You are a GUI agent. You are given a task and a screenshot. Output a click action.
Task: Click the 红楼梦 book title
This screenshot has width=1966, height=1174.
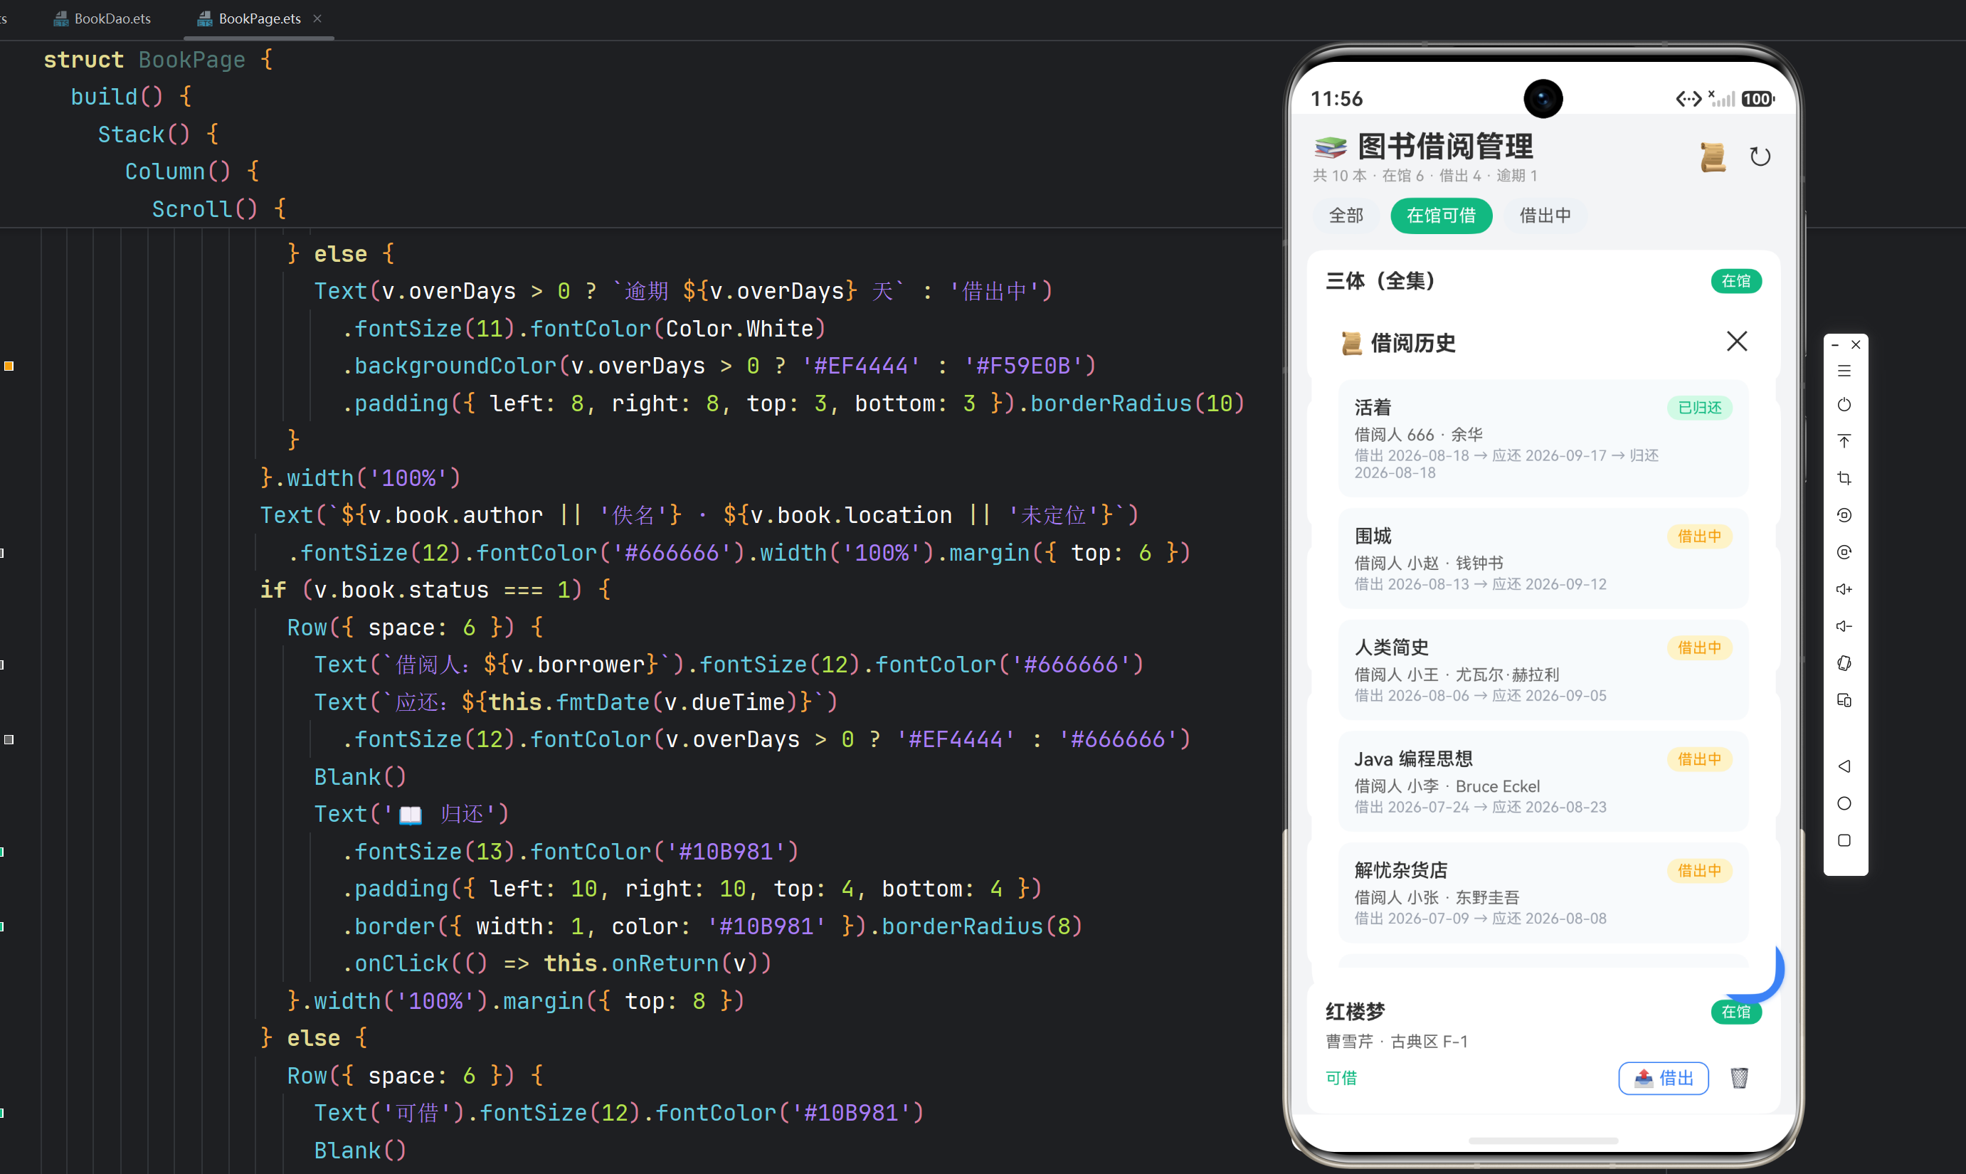click(x=1355, y=1011)
